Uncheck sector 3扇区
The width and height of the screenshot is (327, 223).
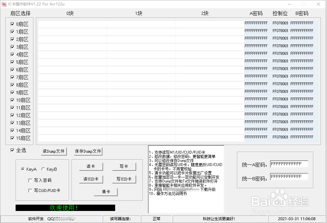click(x=12, y=47)
